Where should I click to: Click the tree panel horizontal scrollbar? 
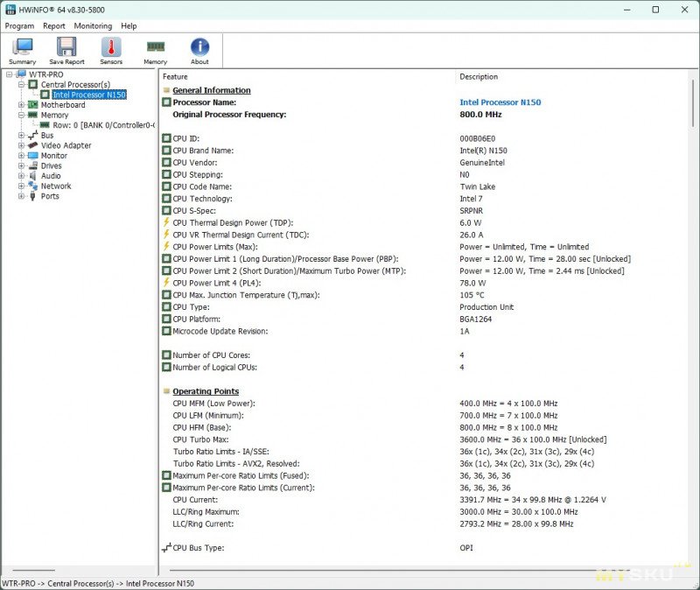click(33, 571)
